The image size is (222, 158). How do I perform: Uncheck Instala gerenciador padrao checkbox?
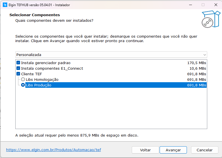[18, 63]
